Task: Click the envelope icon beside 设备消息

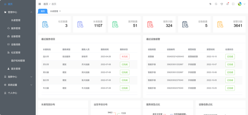Action: (x=9, y=44)
